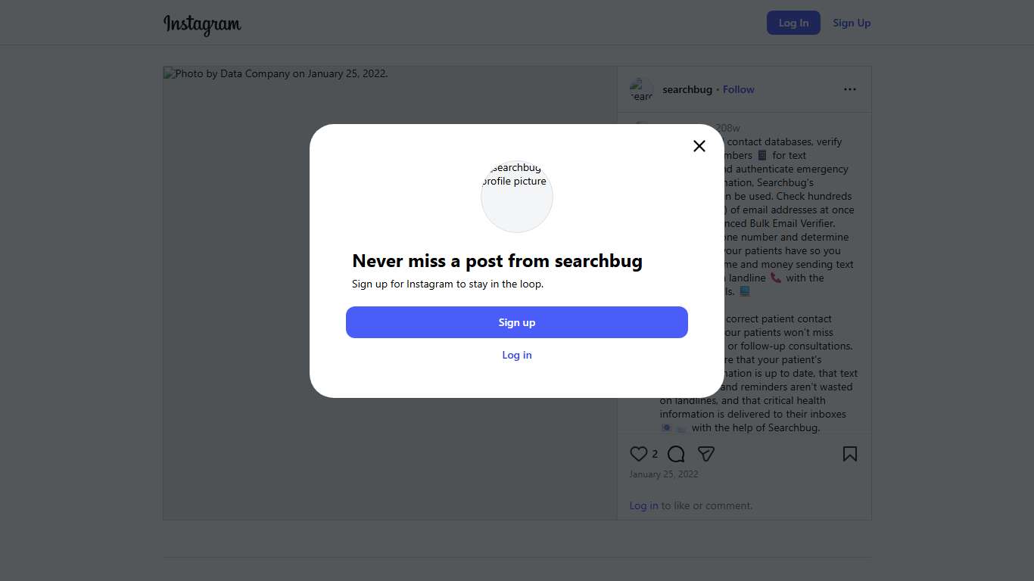
Task: Click the heart icon to like the post
Action: pyautogui.click(x=639, y=454)
